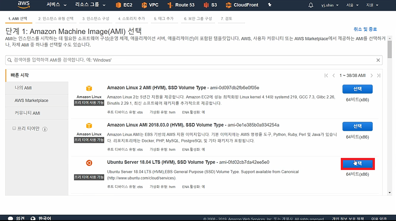396x221 pixels.
Task: Open the S3 service shortcut
Action: (211, 5)
